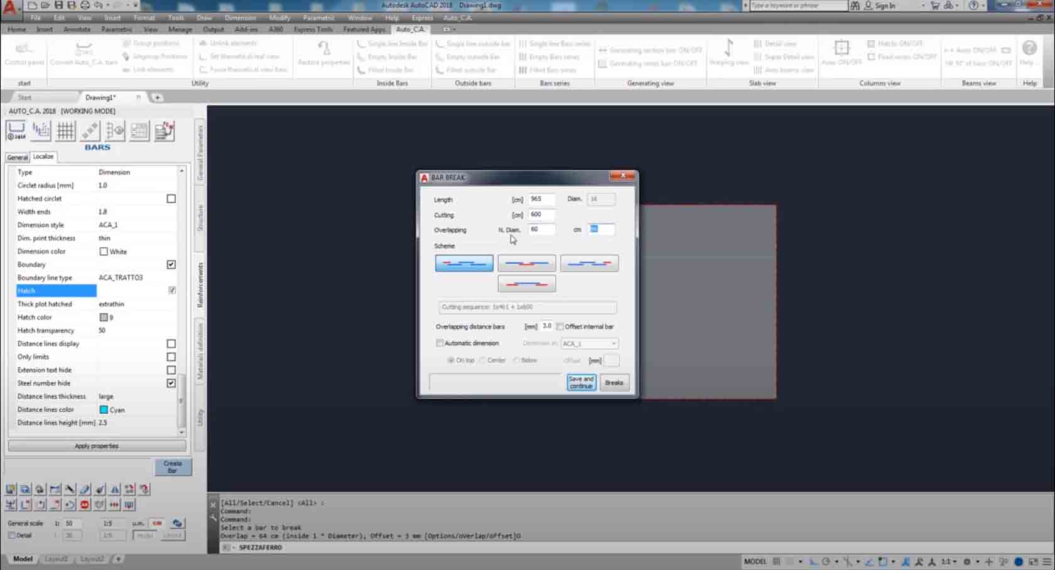Click the Breaks button in BAR BREAK dialog
Screen dimensions: 1055x570
click(x=614, y=382)
